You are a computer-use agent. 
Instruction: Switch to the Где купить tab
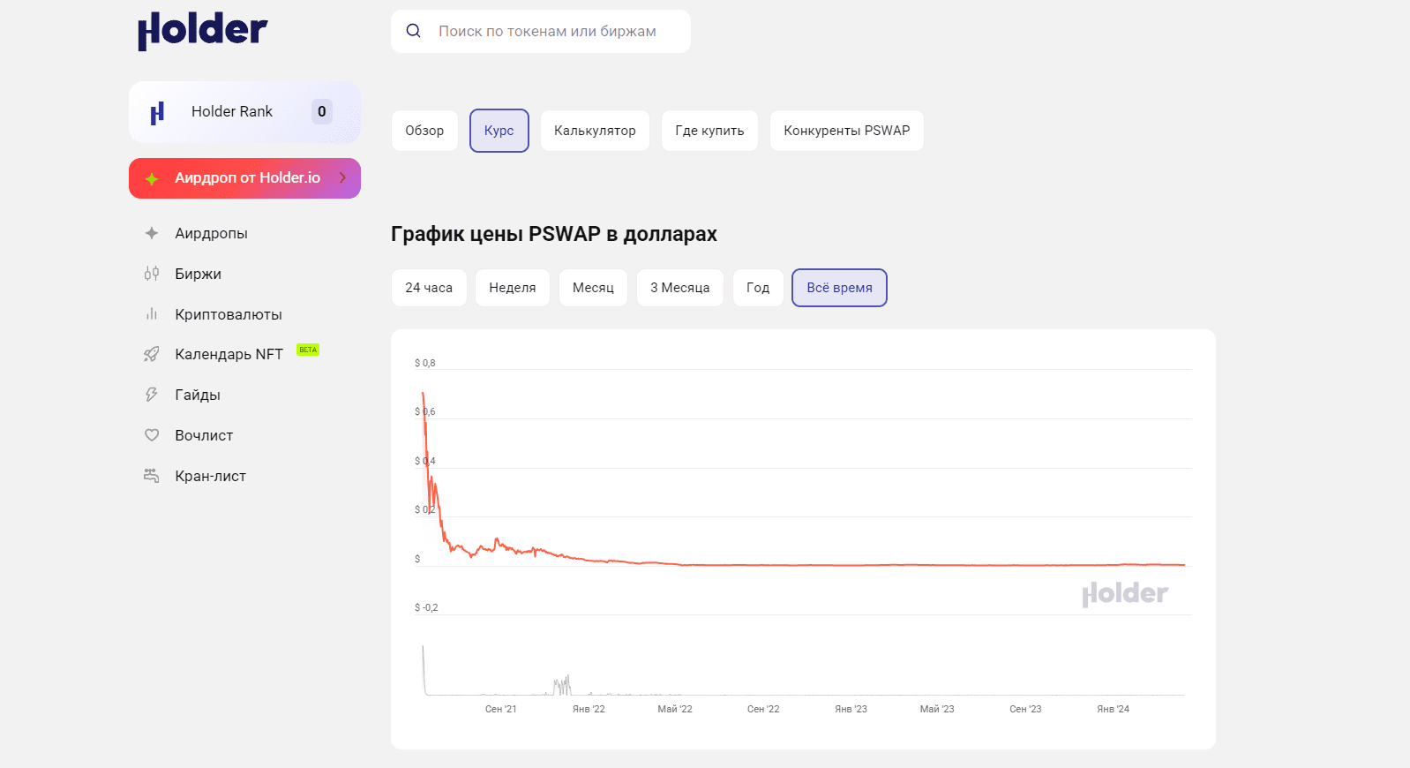tap(709, 131)
